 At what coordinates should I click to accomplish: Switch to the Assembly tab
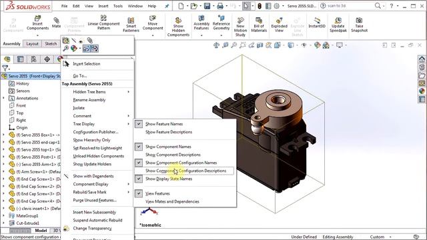(12, 43)
